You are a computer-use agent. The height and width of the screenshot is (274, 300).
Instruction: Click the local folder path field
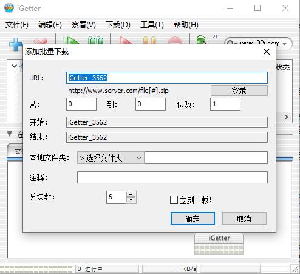click(x=206, y=158)
